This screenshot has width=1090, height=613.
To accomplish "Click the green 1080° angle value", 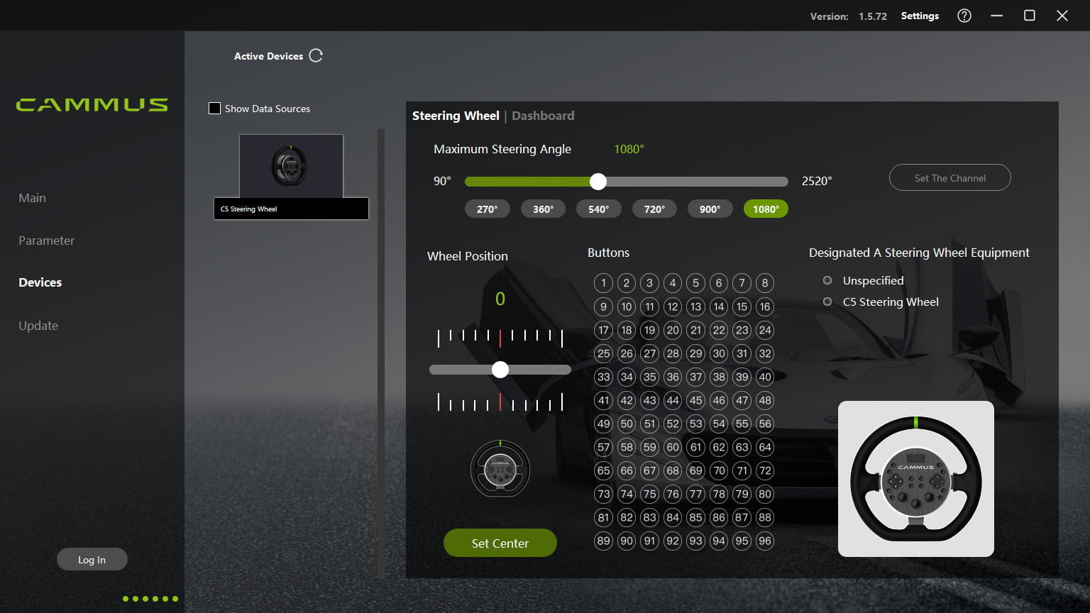I will [629, 149].
